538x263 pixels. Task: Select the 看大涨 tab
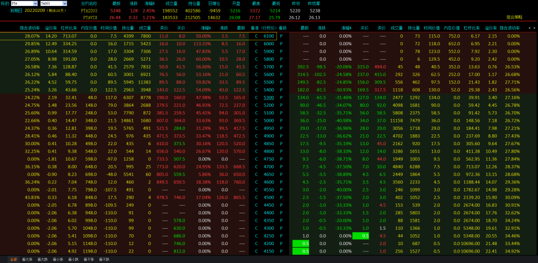[28, 260]
